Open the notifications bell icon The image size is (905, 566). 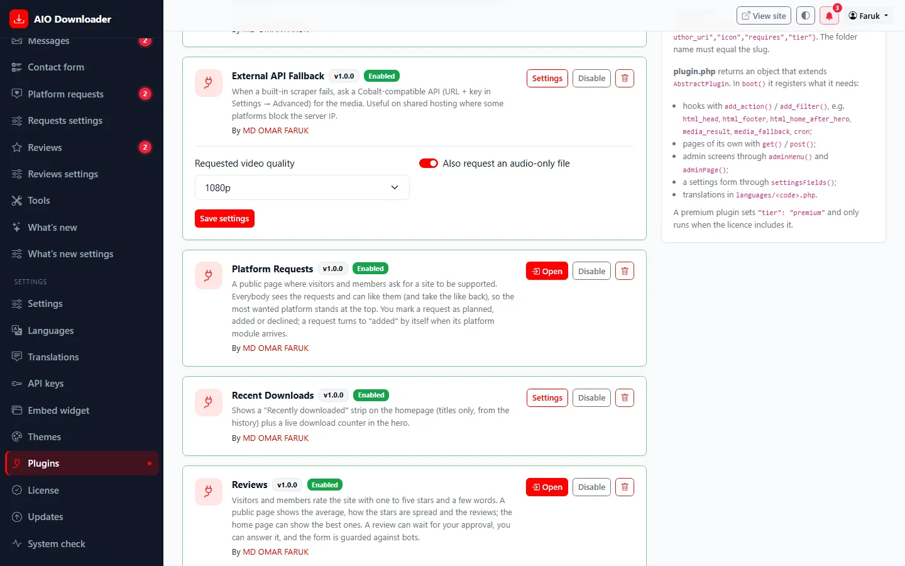coord(829,16)
